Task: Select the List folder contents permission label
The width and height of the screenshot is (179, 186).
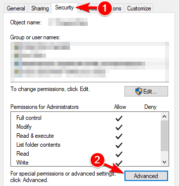Action: [x=38, y=145]
